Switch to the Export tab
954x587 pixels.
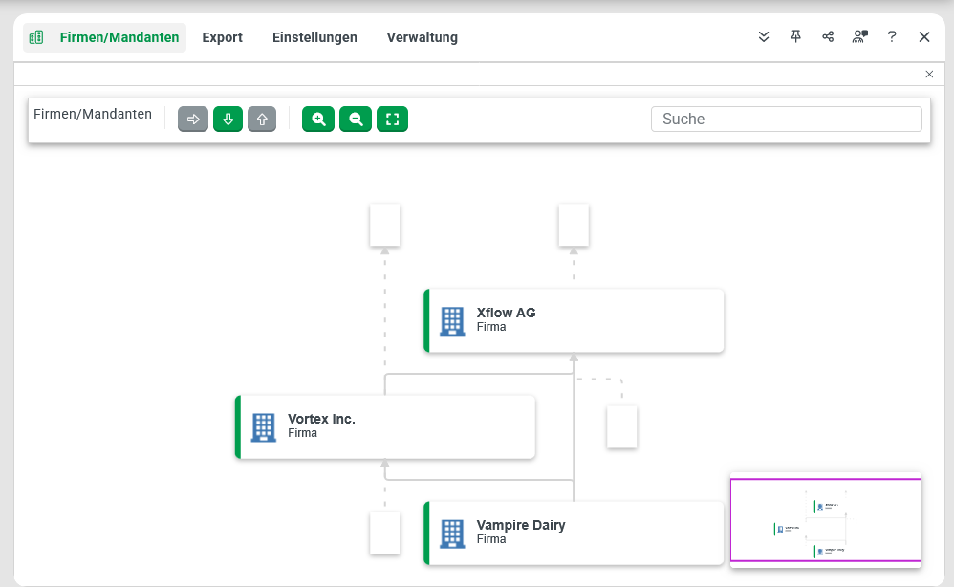click(x=222, y=37)
